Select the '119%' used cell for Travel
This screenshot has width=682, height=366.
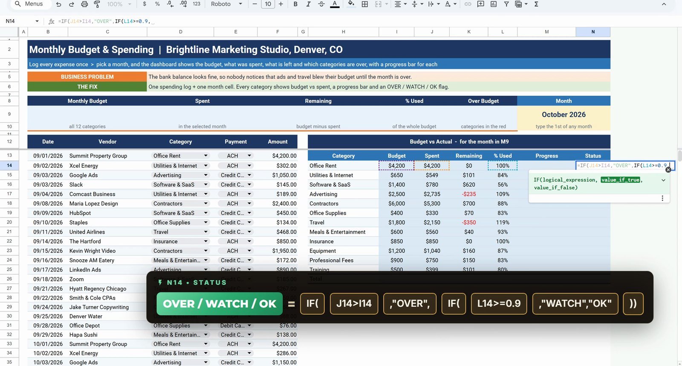pos(503,222)
